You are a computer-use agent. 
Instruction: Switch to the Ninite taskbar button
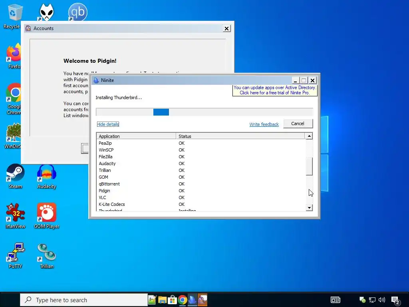tap(193, 300)
